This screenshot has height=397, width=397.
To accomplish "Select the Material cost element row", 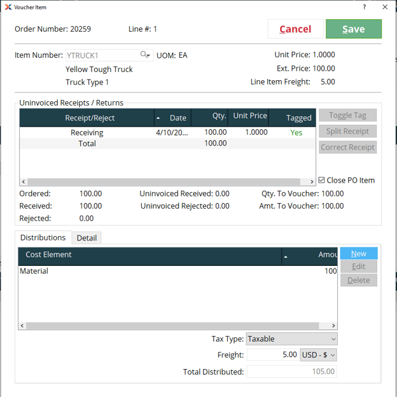I will pyautogui.click(x=34, y=271).
